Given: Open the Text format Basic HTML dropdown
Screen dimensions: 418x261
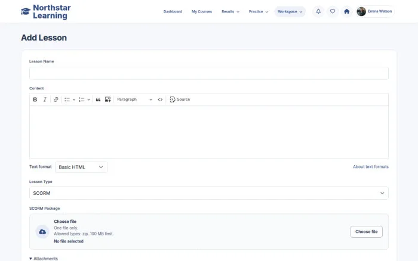Looking at the screenshot, I should point(81,167).
